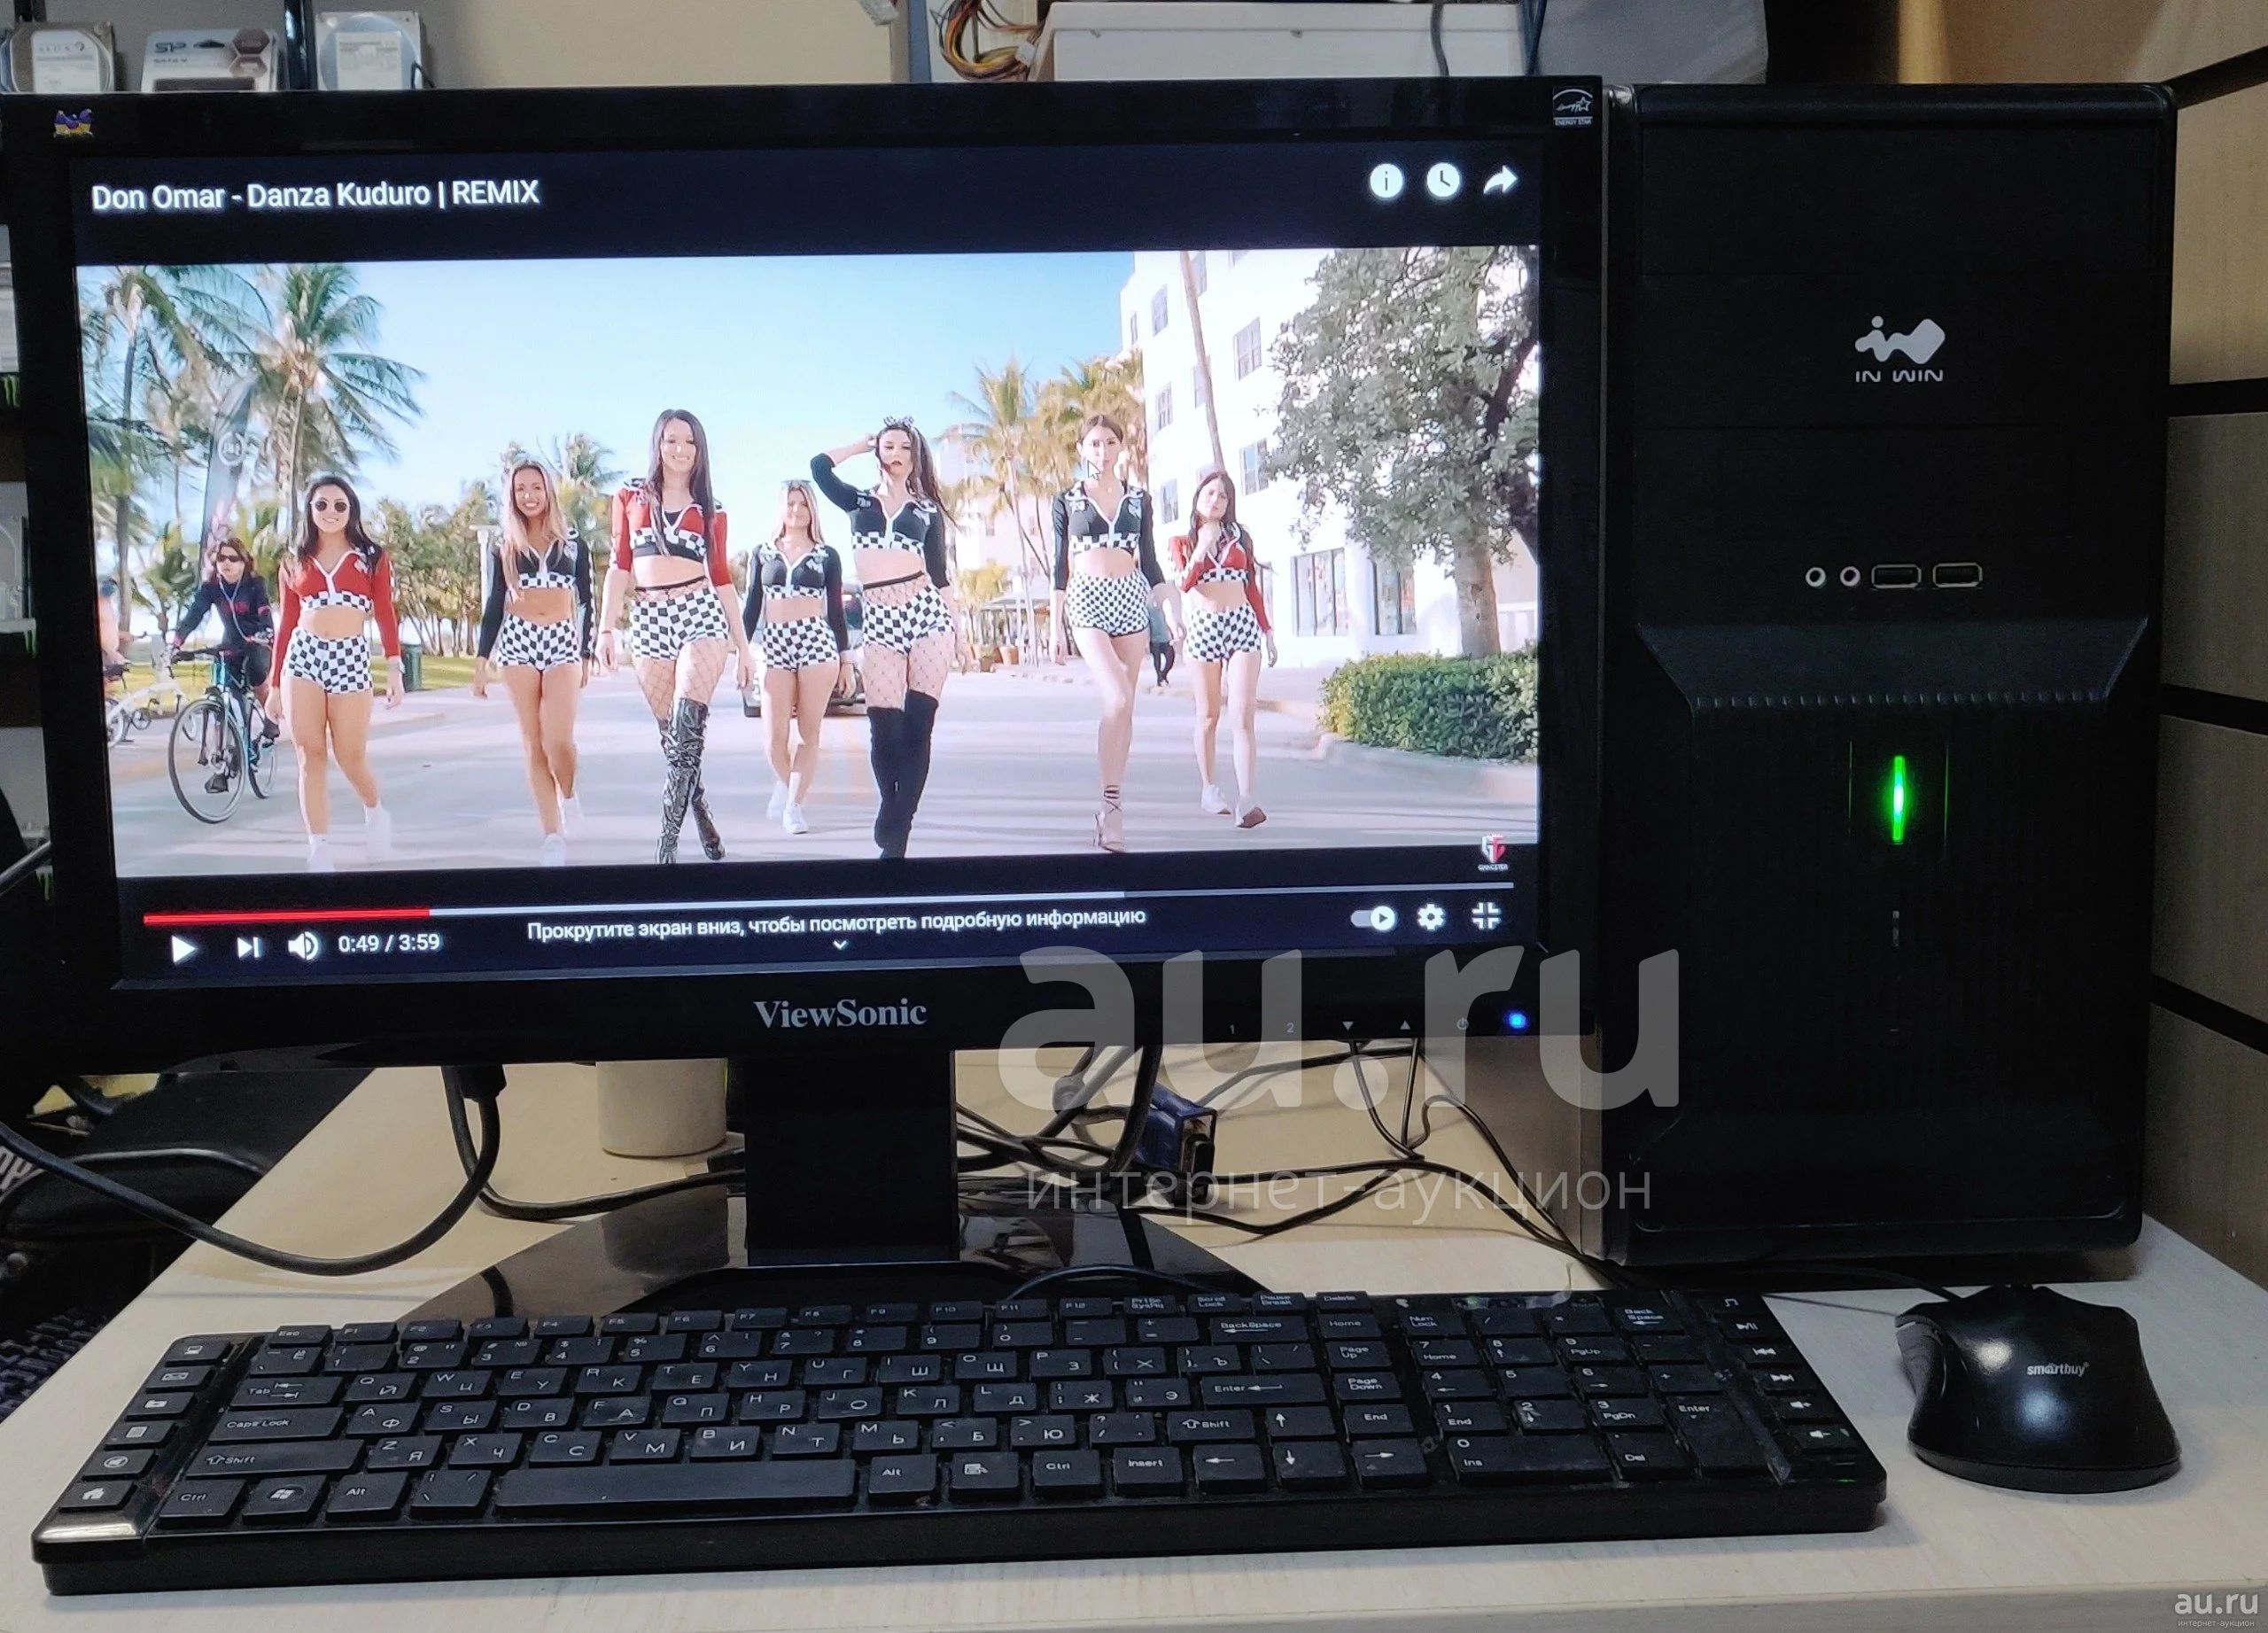The height and width of the screenshot is (1633, 2268).
Task: Open the player settings gear
Action: [1431, 917]
